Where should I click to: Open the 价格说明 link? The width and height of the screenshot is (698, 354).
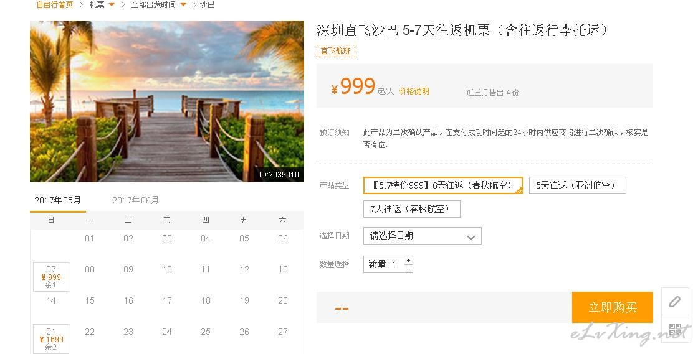click(x=414, y=91)
